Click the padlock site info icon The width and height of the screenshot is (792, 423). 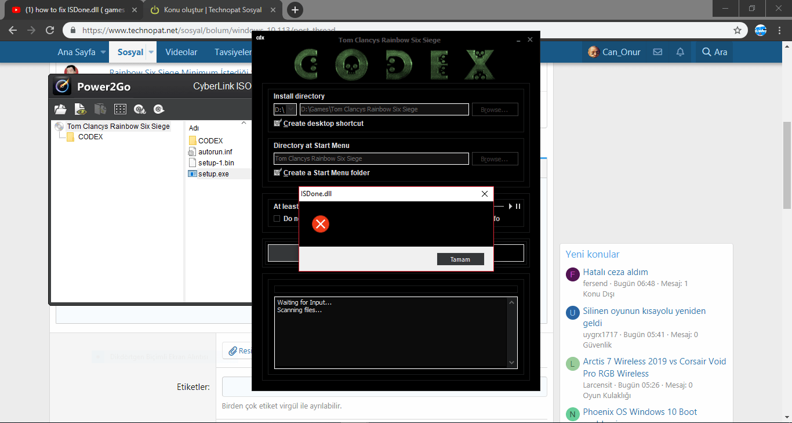[x=73, y=30]
